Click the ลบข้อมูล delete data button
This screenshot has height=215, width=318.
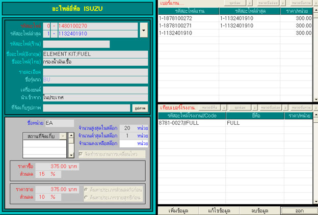pyautogui.click(x=260, y=211)
